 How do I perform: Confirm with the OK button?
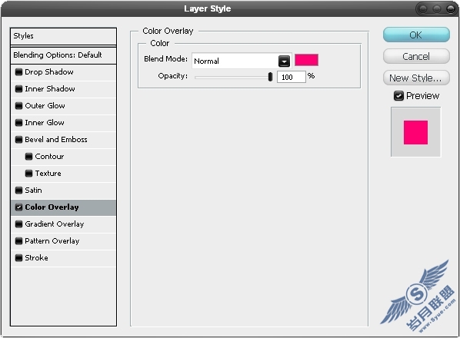(x=416, y=35)
